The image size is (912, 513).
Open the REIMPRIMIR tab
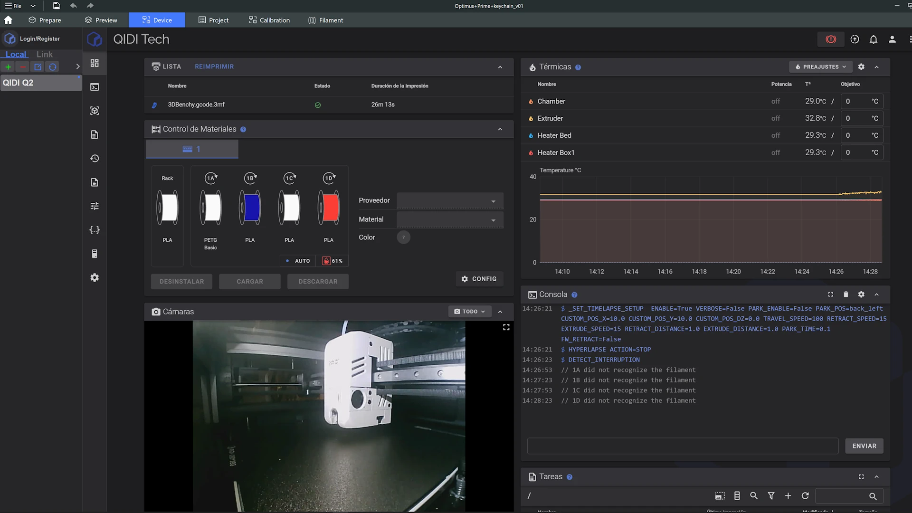[214, 66]
